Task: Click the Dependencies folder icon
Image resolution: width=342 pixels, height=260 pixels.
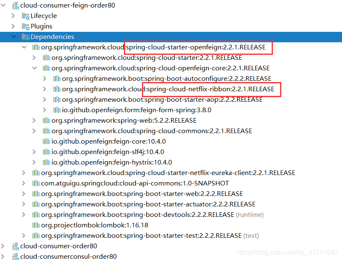Action: 26,37
